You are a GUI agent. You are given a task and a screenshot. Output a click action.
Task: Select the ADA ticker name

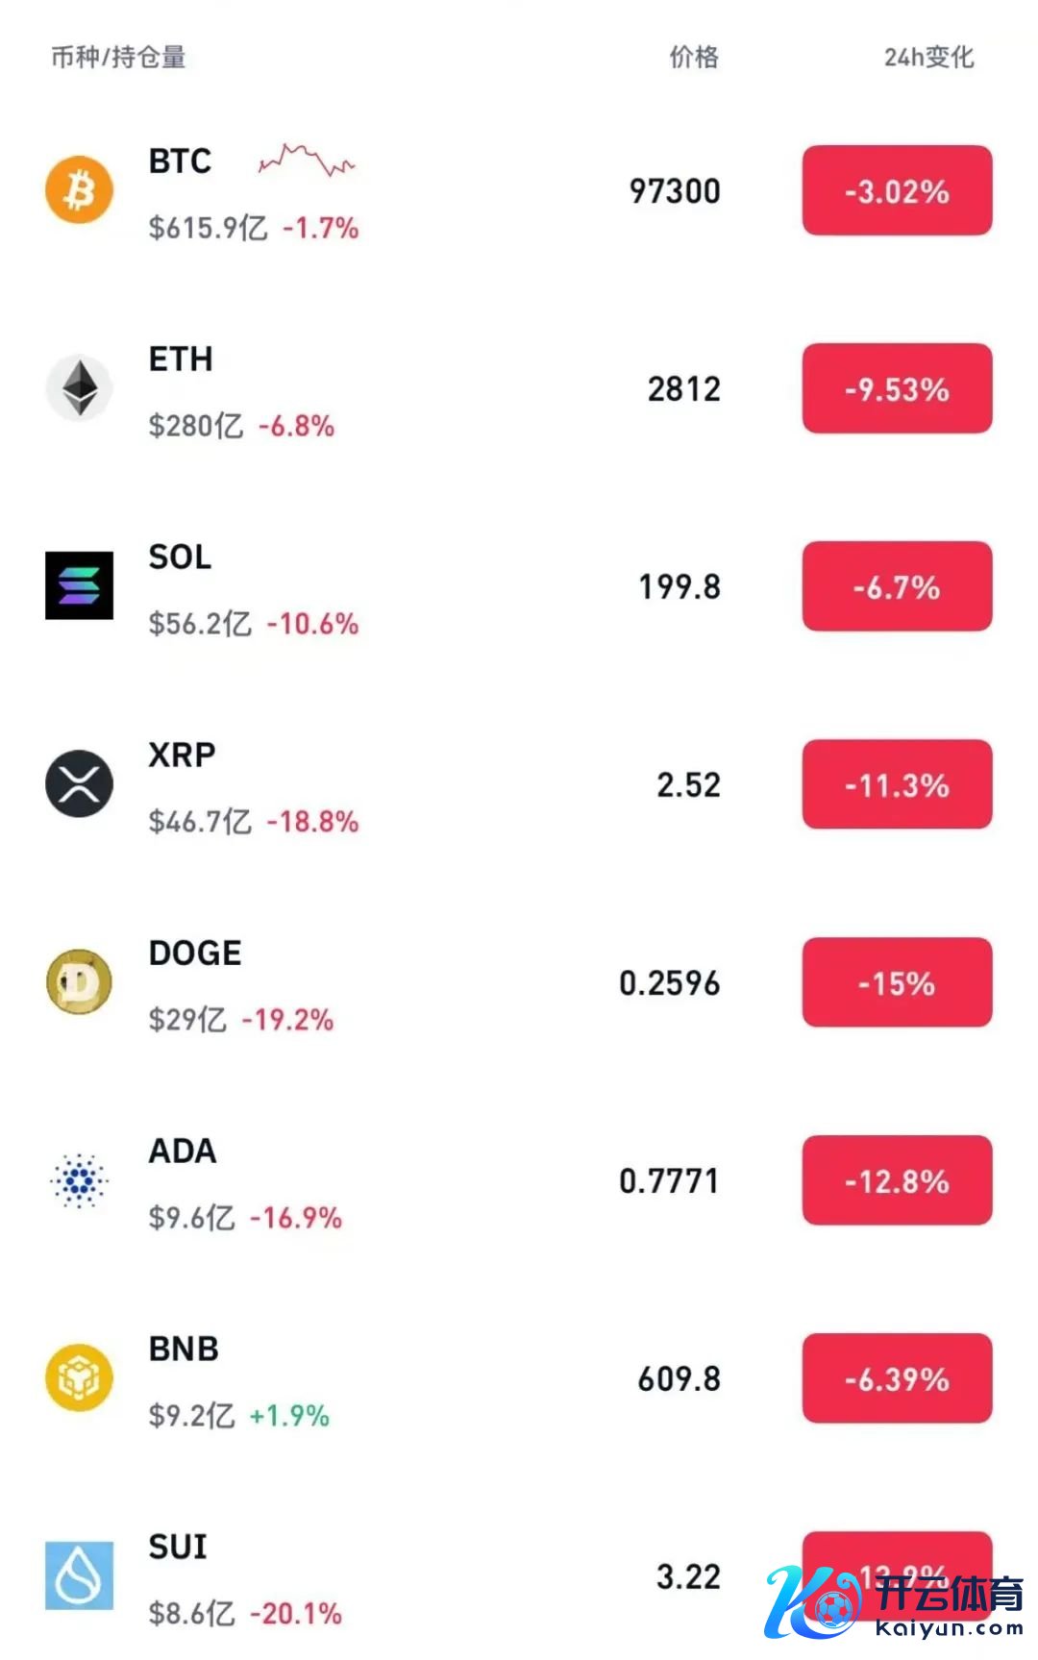coord(183,1151)
